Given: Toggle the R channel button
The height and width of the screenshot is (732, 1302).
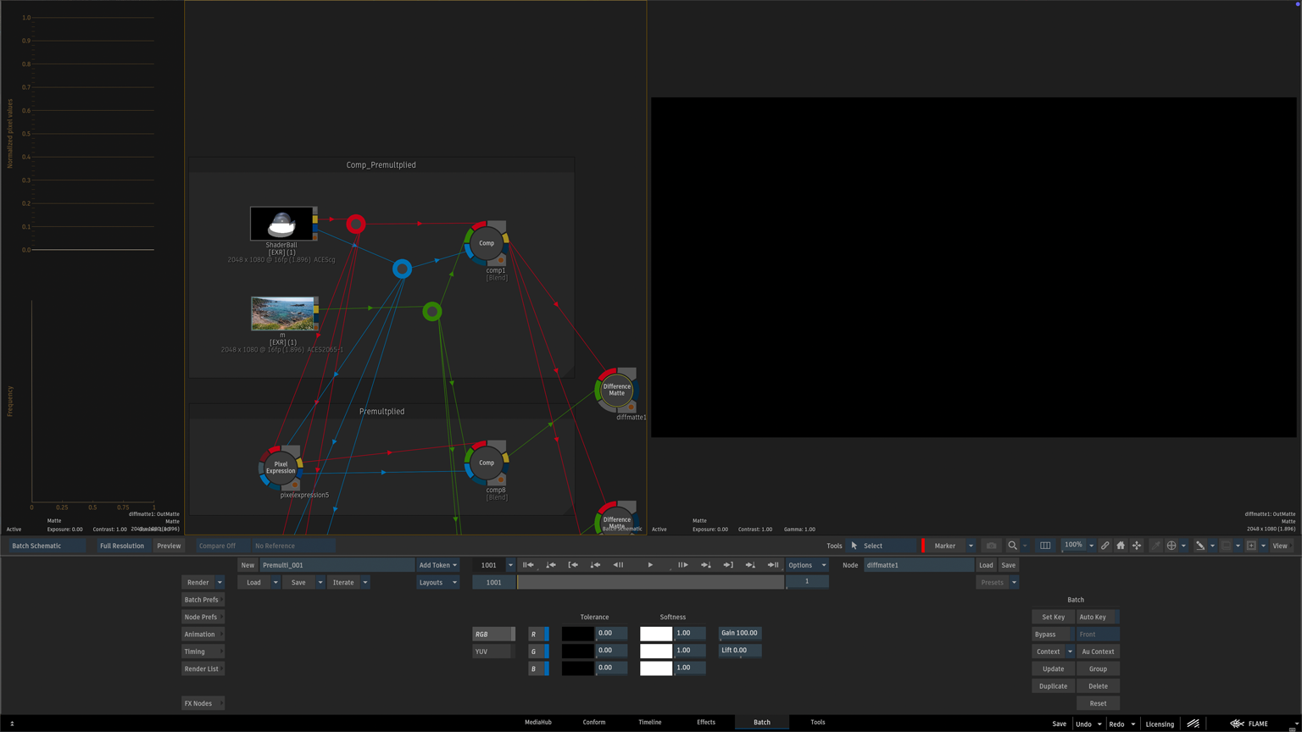Looking at the screenshot, I should pyautogui.click(x=538, y=634).
